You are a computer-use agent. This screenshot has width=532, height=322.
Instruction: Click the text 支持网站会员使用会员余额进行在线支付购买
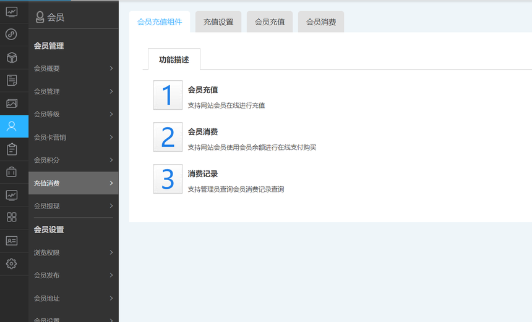[x=252, y=147]
